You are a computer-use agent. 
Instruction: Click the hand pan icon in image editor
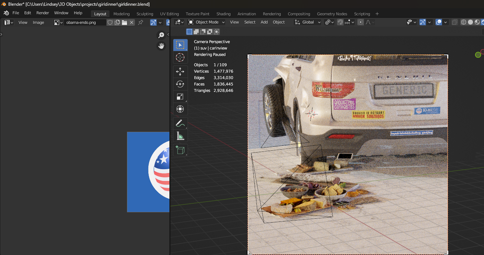click(x=162, y=46)
